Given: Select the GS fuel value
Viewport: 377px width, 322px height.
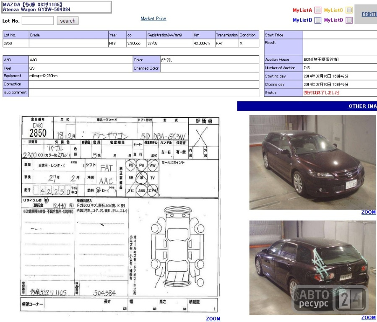Looking at the screenshot, I should tap(32, 68).
